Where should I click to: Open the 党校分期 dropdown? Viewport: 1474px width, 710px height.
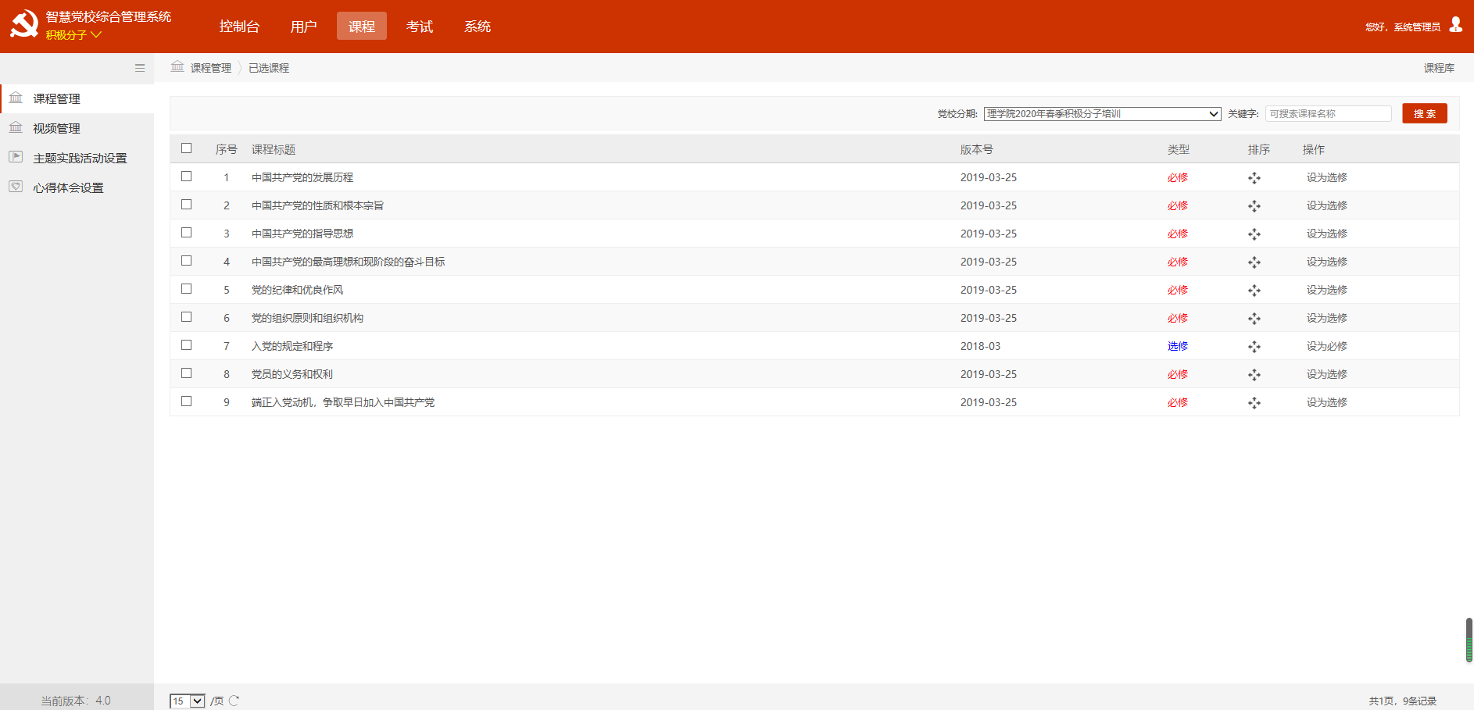[x=1101, y=114]
